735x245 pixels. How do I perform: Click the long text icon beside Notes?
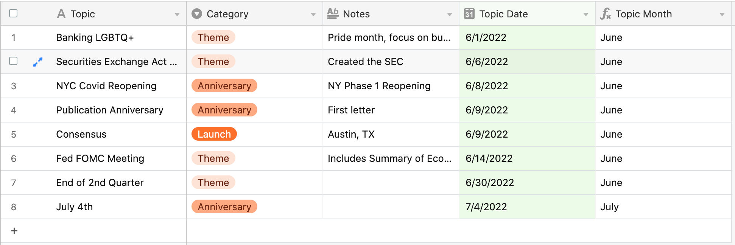point(333,14)
